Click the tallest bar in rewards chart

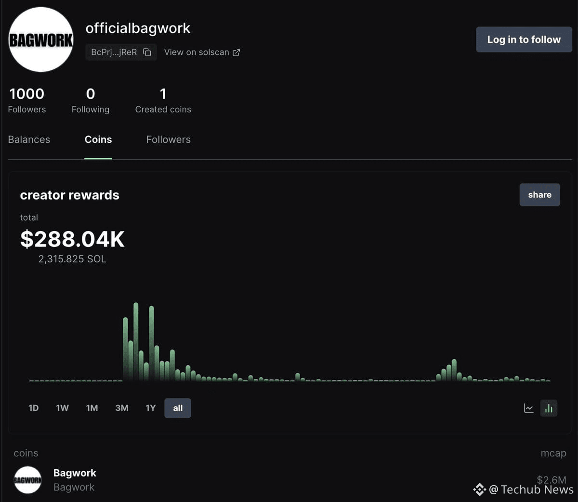click(136, 342)
